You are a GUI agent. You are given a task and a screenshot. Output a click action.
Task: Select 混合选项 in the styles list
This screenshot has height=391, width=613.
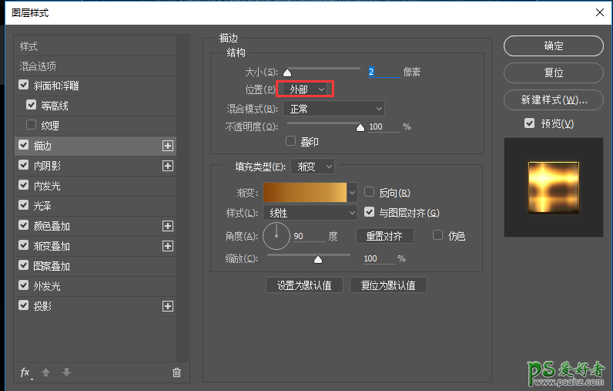39,66
